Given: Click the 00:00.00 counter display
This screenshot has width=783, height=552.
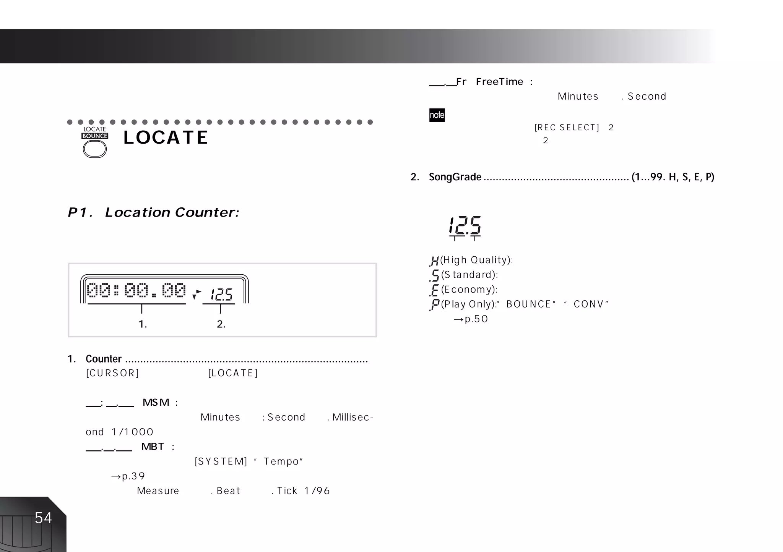Looking at the screenshot, I should point(136,291).
